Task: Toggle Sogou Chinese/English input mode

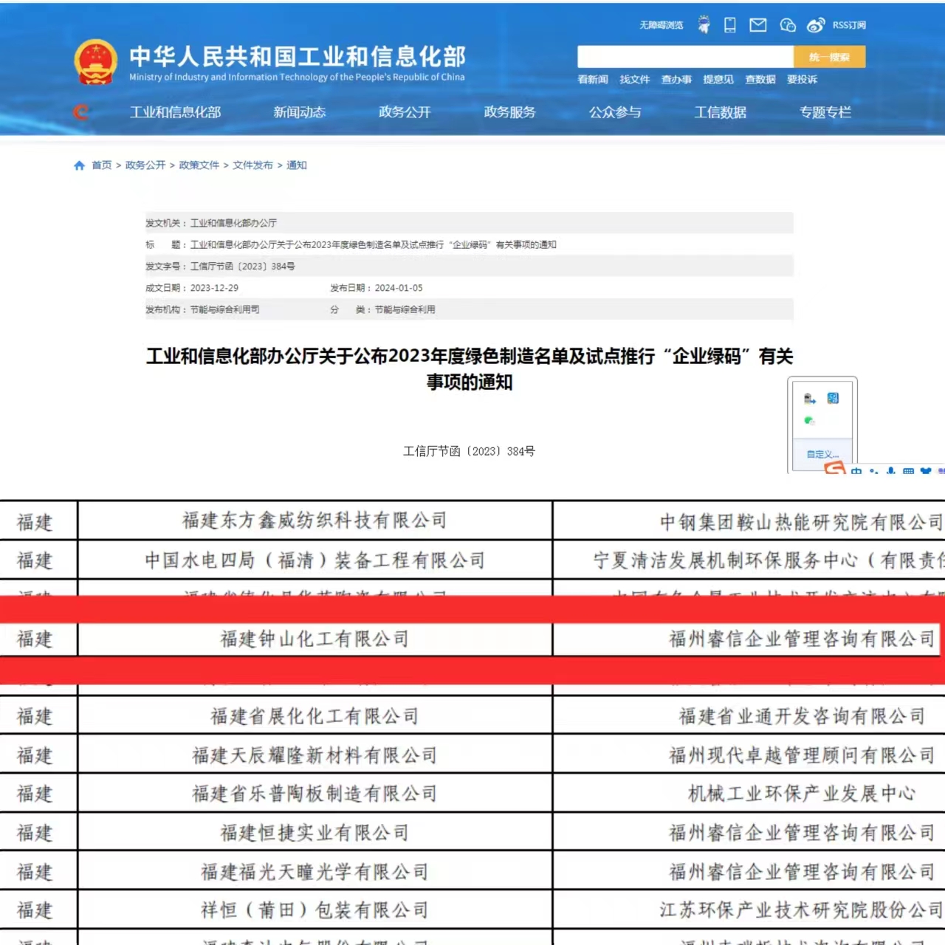Action: [856, 470]
